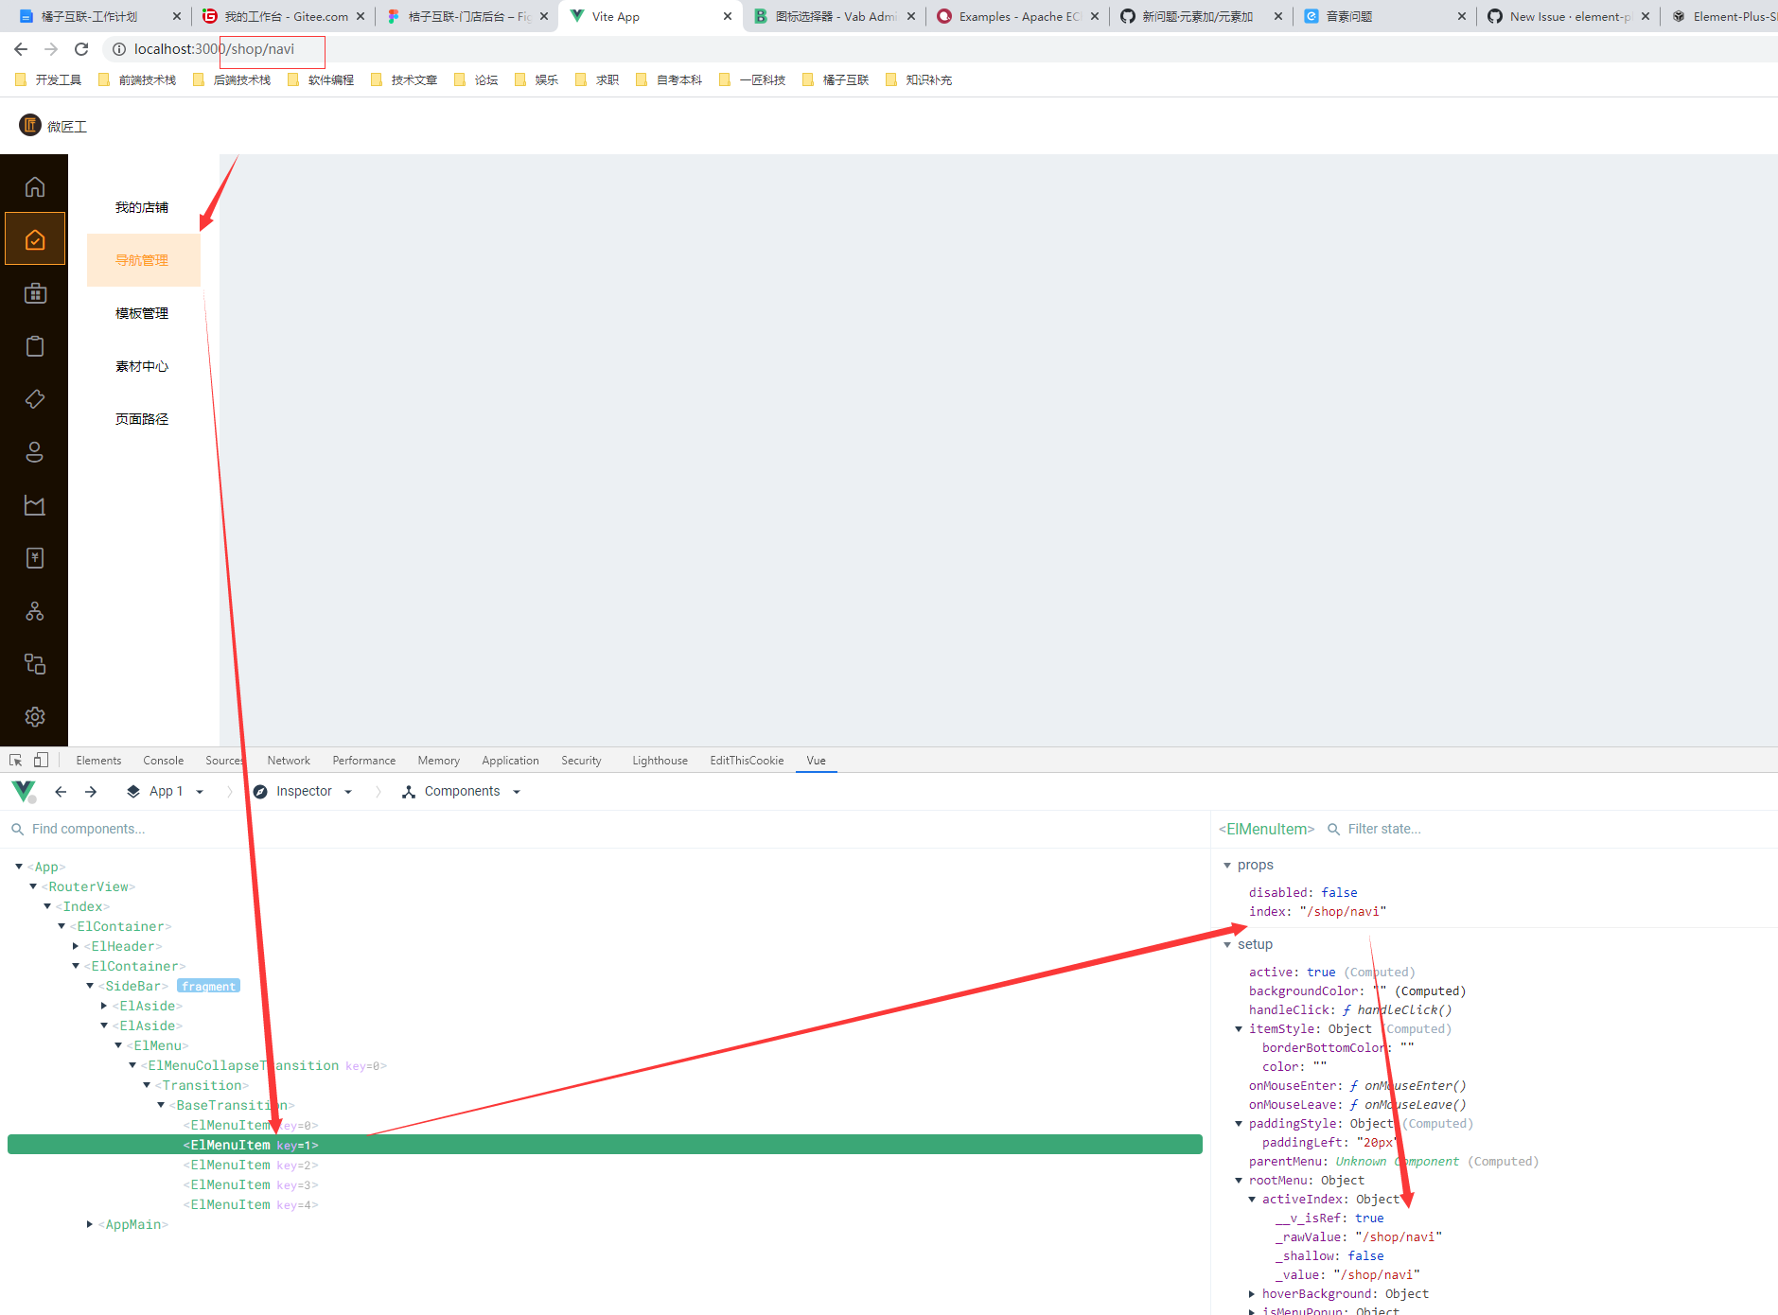Select the highlighted shop icon in the sidebar
The height and width of the screenshot is (1315, 1778).
(35, 239)
